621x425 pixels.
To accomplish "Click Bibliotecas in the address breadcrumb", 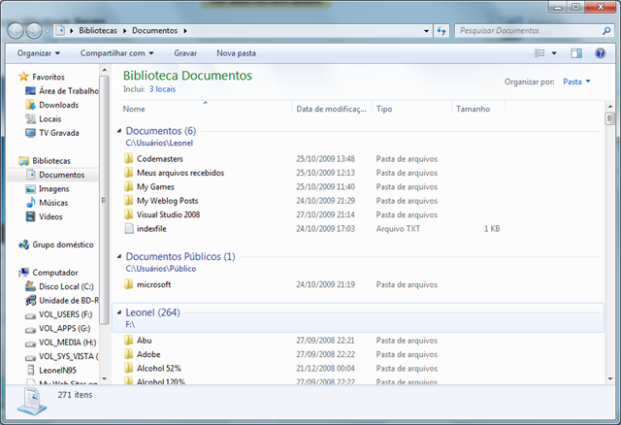I will coord(98,30).
